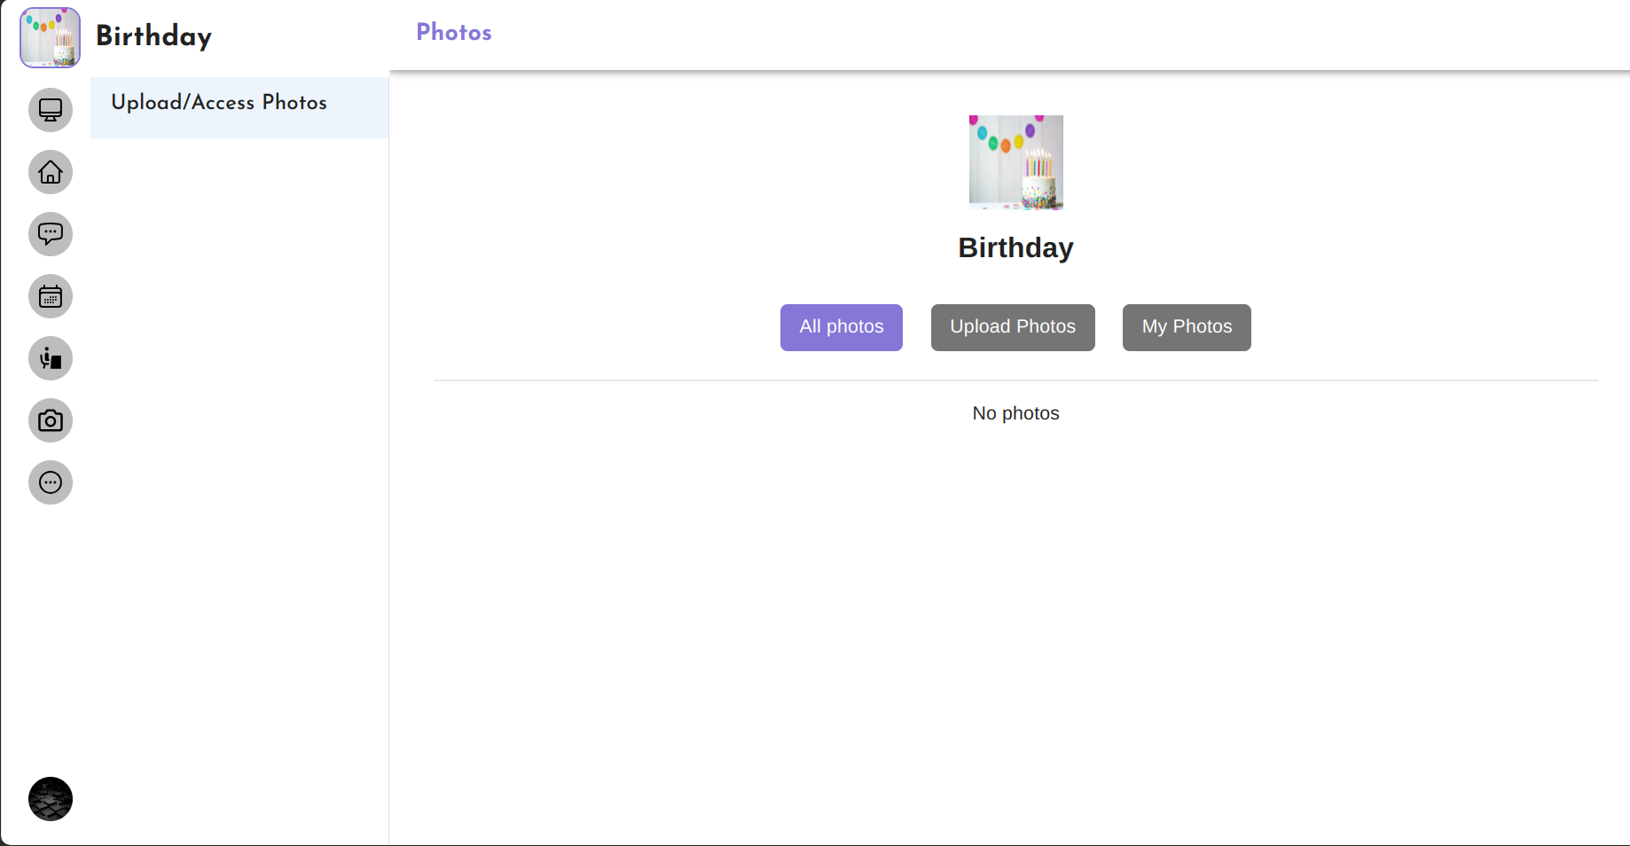Viewport: 1630px width, 846px height.
Task: Click the Upload Photos button
Action: tap(1013, 327)
